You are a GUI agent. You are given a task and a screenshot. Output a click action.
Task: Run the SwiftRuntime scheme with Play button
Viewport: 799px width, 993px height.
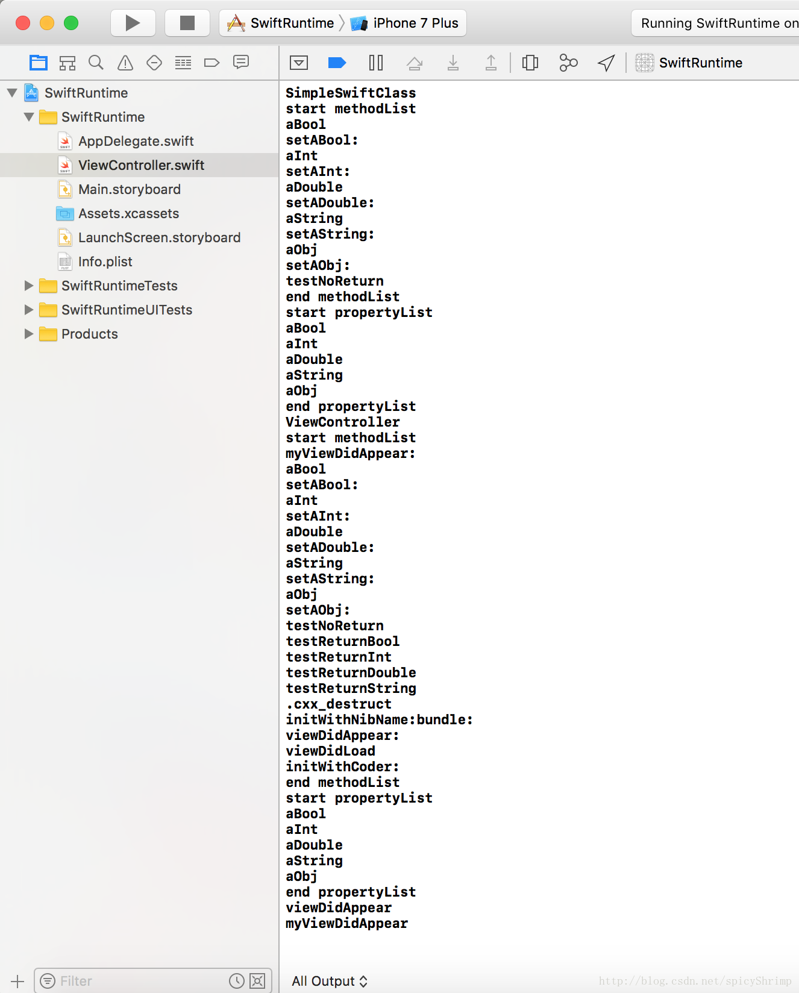133,23
